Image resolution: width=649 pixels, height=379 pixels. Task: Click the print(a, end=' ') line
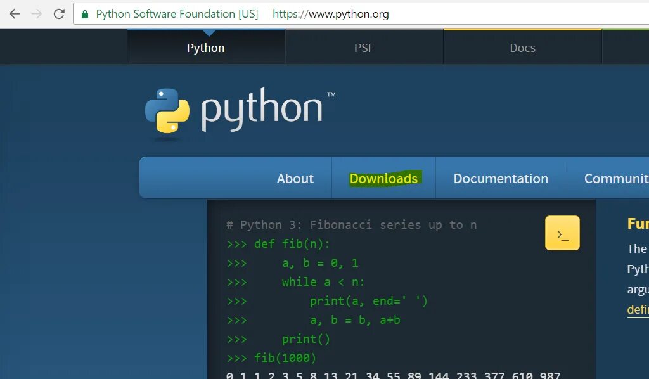coord(327,301)
